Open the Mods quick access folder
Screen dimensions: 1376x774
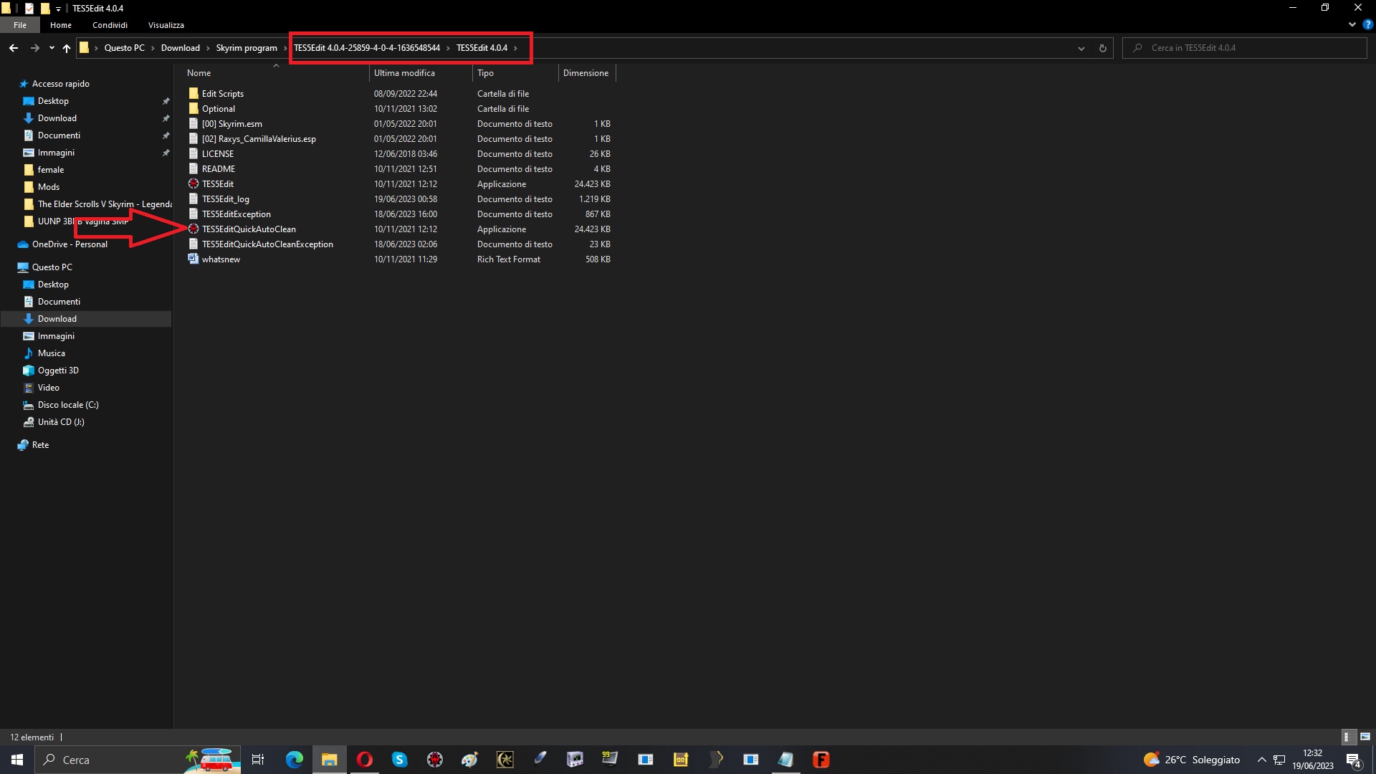click(x=48, y=187)
